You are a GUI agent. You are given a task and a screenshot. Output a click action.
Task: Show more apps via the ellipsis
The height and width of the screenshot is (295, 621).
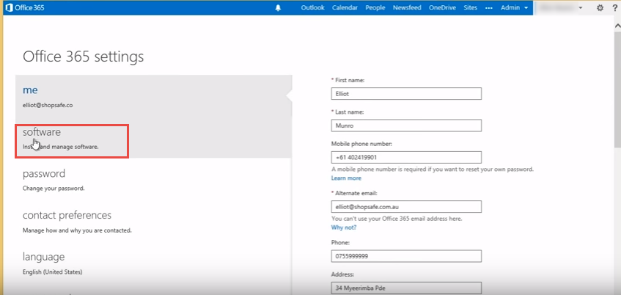pos(489,8)
